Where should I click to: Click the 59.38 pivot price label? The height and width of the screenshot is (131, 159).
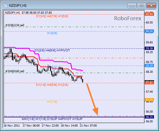tap(149, 48)
